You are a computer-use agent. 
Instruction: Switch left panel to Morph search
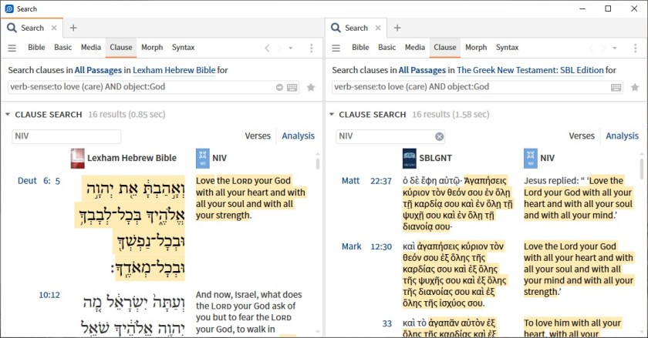coord(152,48)
